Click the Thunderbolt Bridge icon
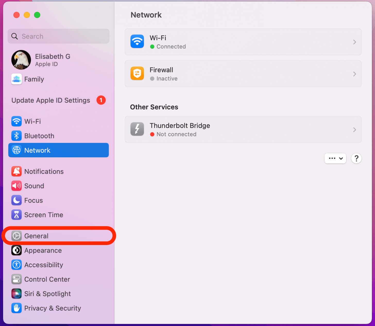 [x=137, y=129]
